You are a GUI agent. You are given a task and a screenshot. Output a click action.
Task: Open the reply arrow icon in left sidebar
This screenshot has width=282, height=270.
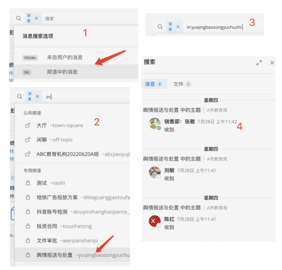[x=12, y=236]
